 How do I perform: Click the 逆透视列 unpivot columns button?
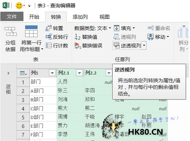click(x=127, y=45)
